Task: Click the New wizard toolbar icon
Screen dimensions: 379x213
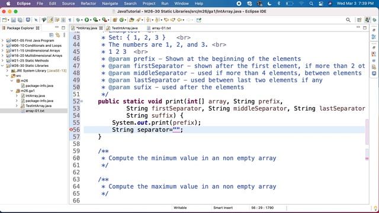Action: point(4,20)
